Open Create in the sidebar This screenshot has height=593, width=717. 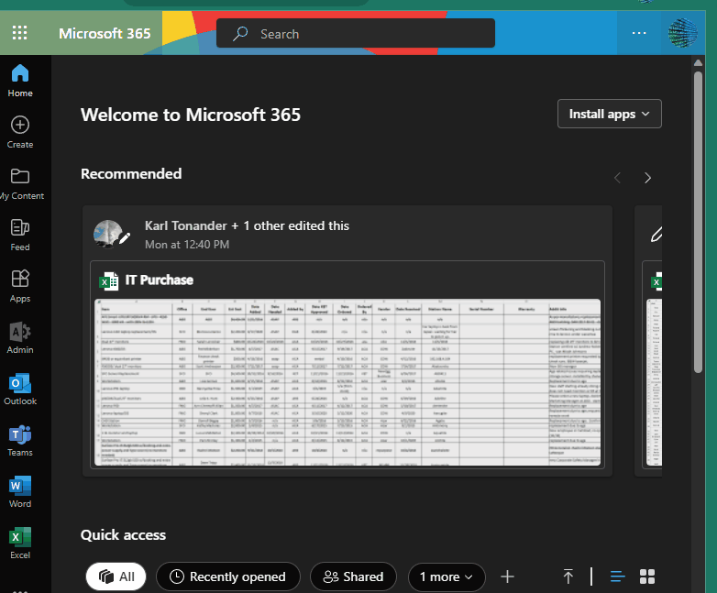[20, 133]
